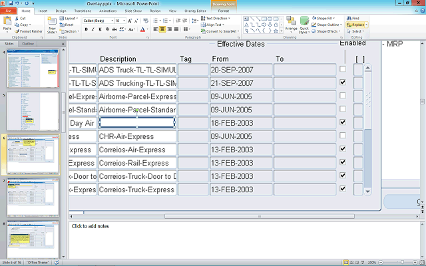Open the Overlay Editor tab
The height and width of the screenshot is (266, 426).
click(x=194, y=11)
